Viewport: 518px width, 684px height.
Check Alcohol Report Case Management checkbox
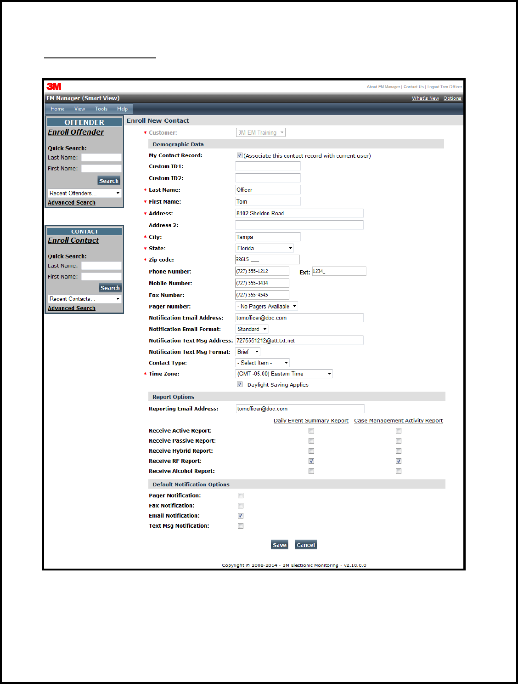pos(399,471)
